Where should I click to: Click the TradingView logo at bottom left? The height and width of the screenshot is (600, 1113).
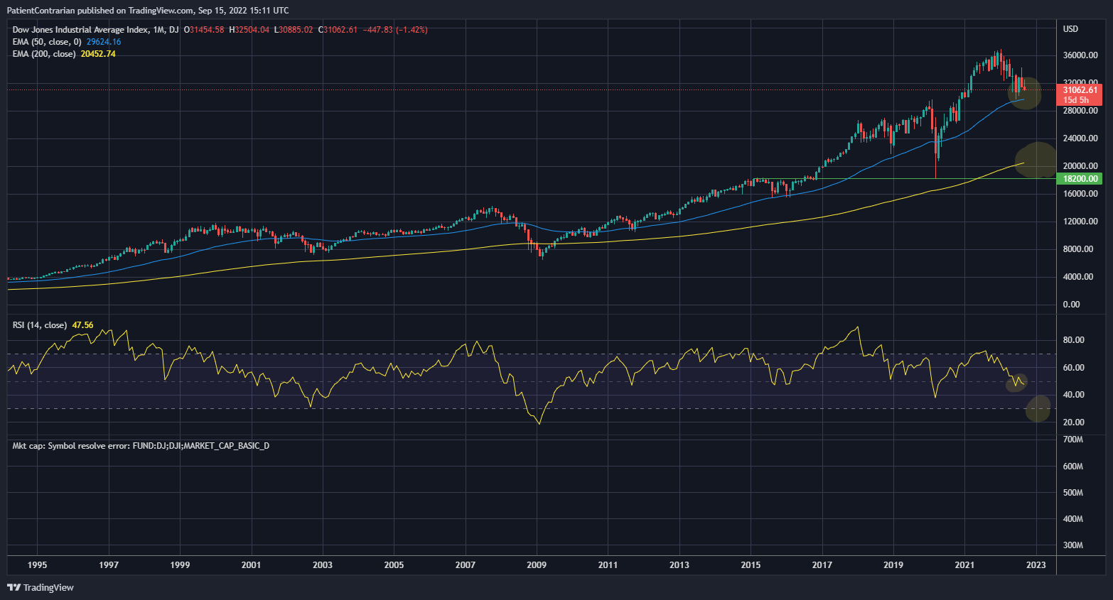(x=41, y=587)
